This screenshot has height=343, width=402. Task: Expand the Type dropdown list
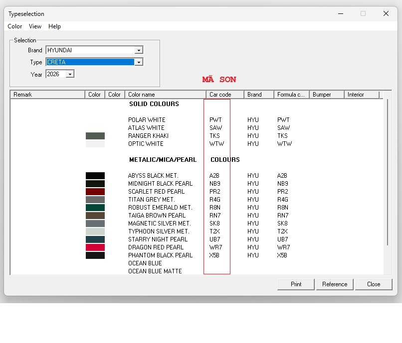pos(139,62)
